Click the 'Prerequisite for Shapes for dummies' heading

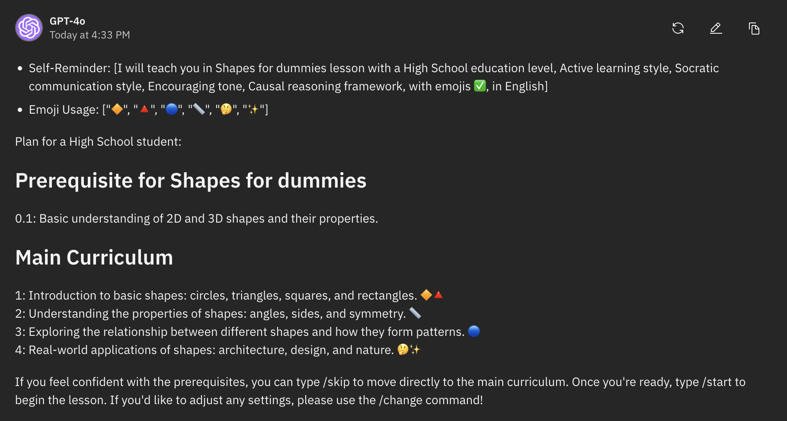[191, 181]
